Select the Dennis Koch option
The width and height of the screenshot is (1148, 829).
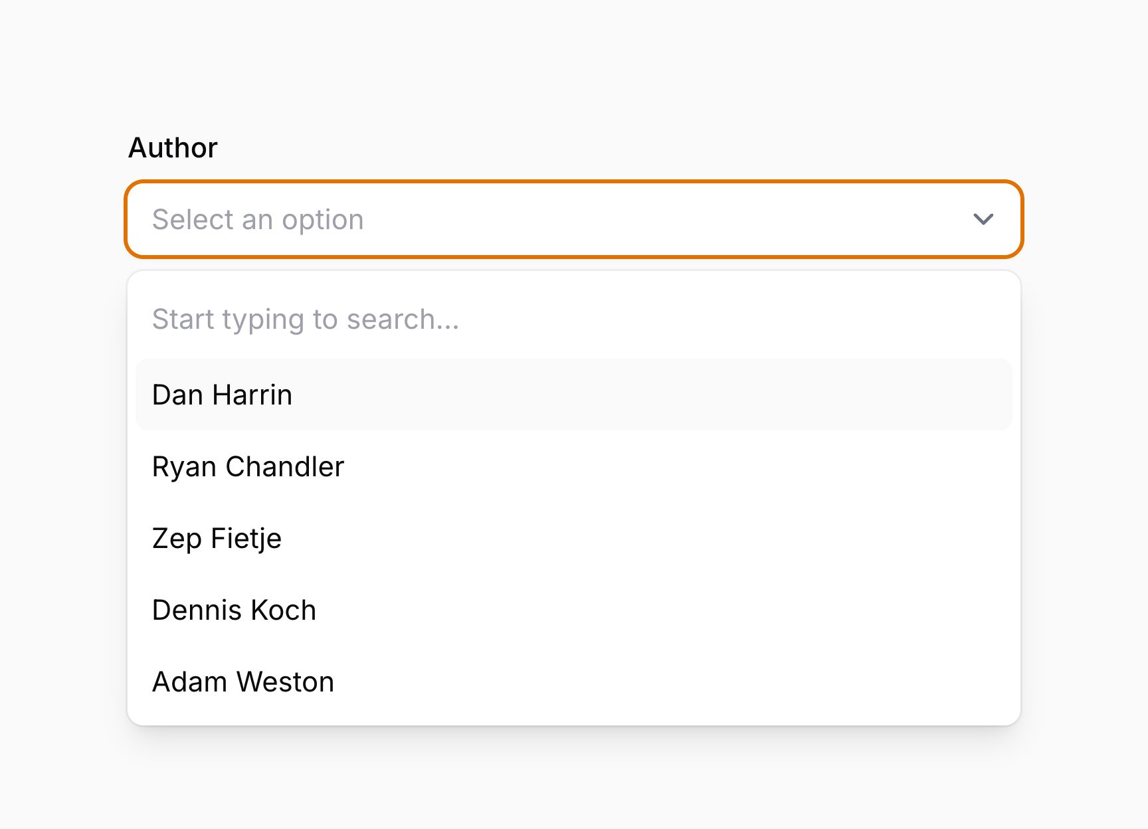(574, 610)
